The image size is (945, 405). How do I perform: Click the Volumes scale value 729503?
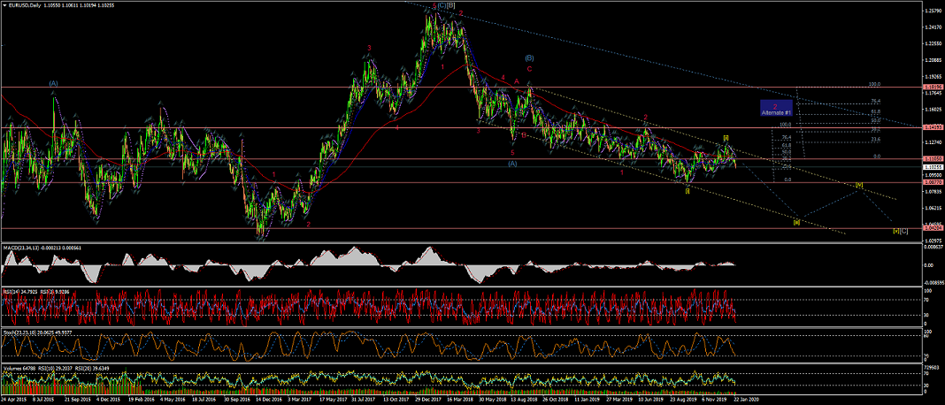click(933, 366)
